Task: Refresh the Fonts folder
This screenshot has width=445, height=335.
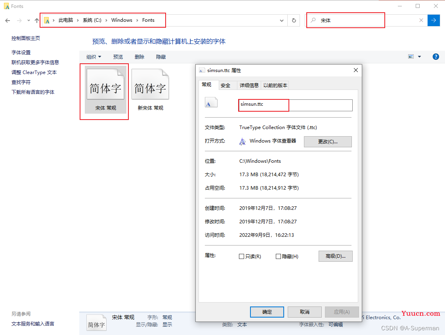Action: 294,21
